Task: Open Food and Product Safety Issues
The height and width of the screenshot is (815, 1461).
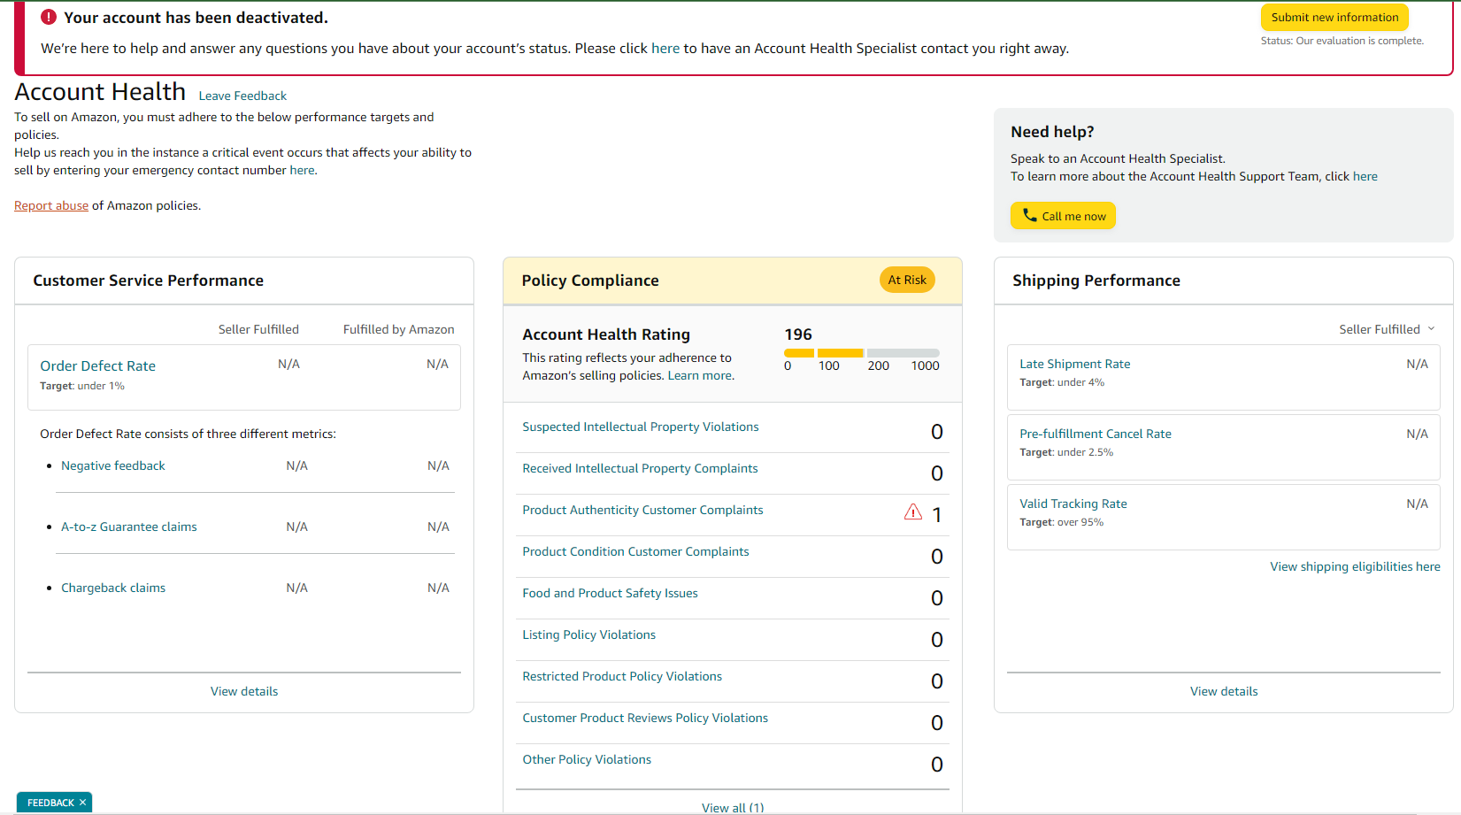Action: [x=610, y=593]
